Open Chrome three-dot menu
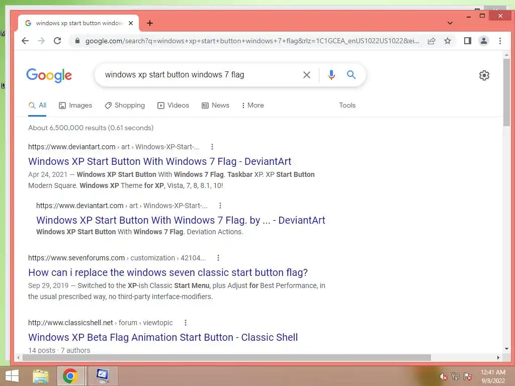This screenshot has height=386, width=515. tap(500, 41)
